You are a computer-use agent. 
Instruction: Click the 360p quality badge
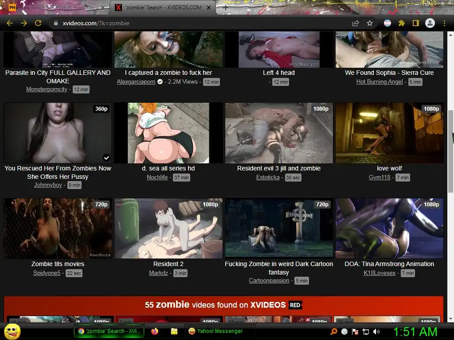pyautogui.click(x=102, y=109)
